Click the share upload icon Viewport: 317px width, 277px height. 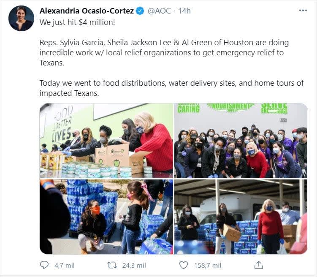[259, 265]
